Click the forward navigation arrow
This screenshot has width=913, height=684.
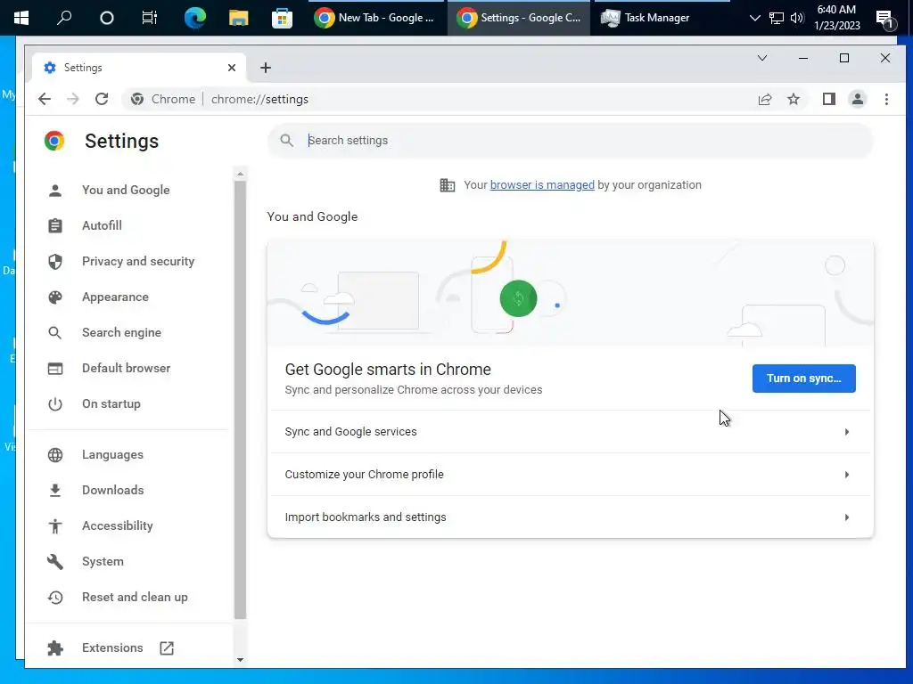click(73, 99)
